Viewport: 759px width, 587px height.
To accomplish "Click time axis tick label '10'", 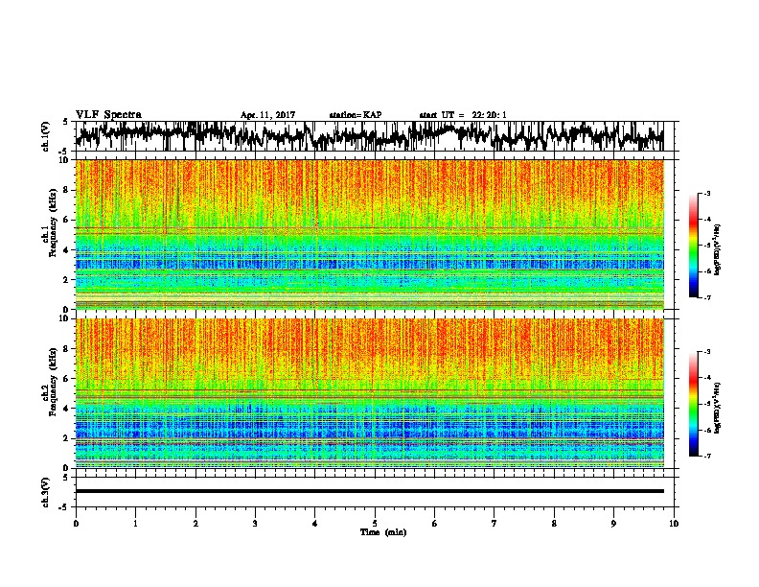I will click(x=674, y=524).
